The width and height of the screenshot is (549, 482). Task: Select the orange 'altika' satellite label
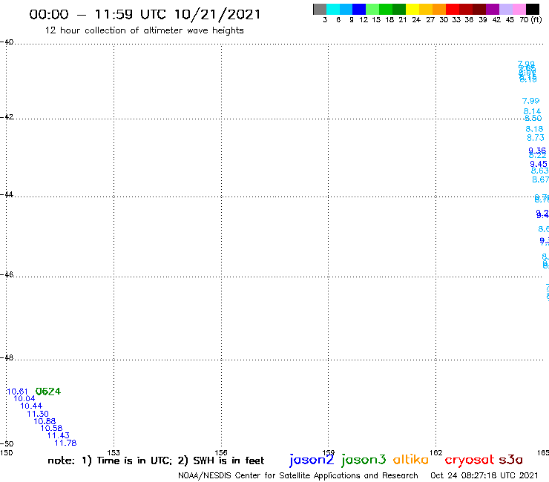411,459
